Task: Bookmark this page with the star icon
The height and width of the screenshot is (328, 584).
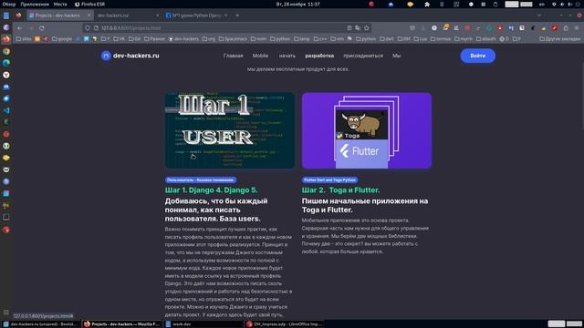Action: click(367, 28)
